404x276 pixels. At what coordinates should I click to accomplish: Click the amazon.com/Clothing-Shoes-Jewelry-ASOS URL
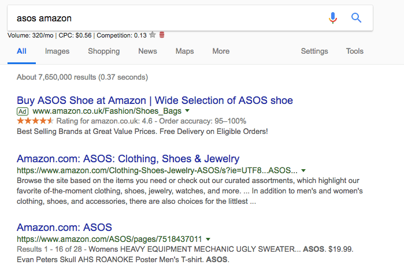tap(157, 170)
